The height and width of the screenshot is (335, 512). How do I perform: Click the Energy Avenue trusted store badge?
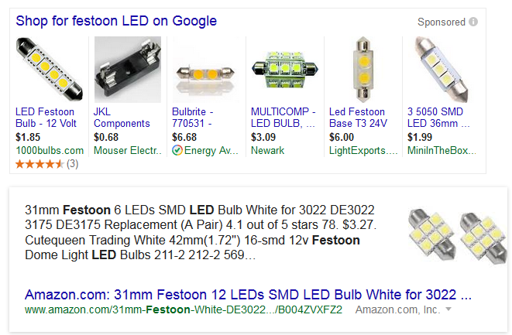[177, 150]
